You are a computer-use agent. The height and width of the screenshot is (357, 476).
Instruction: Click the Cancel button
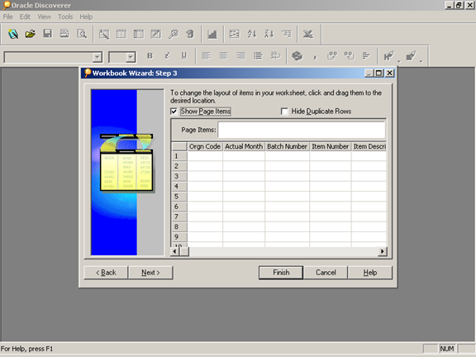(x=326, y=273)
